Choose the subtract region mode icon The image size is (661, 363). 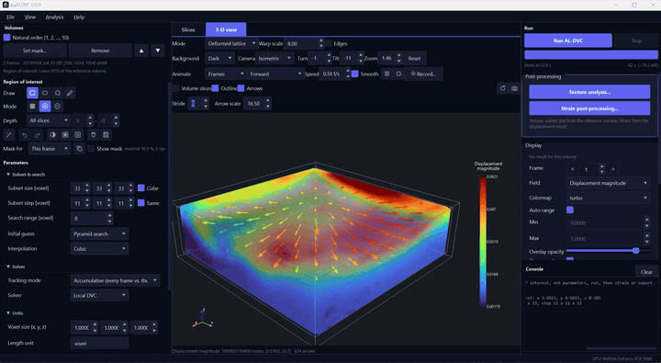pyautogui.click(x=58, y=107)
